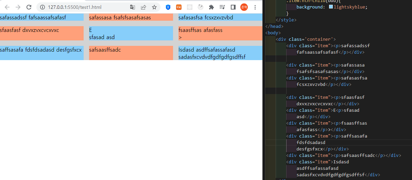Open React Developer Tools extension icon
The height and width of the screenshot is (180, 412).
[x=189, y=7]
